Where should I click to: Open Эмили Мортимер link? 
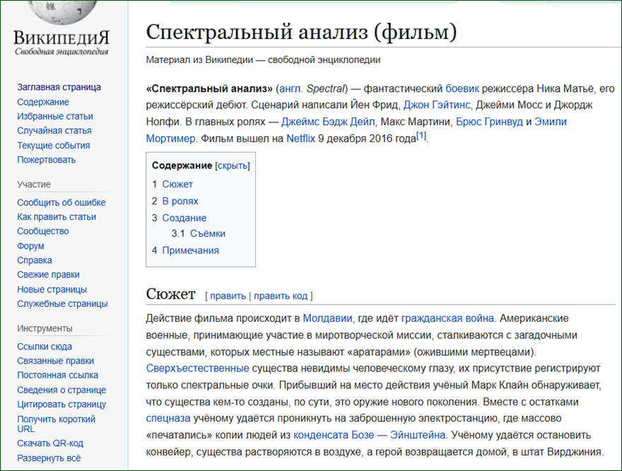[356, 129]
